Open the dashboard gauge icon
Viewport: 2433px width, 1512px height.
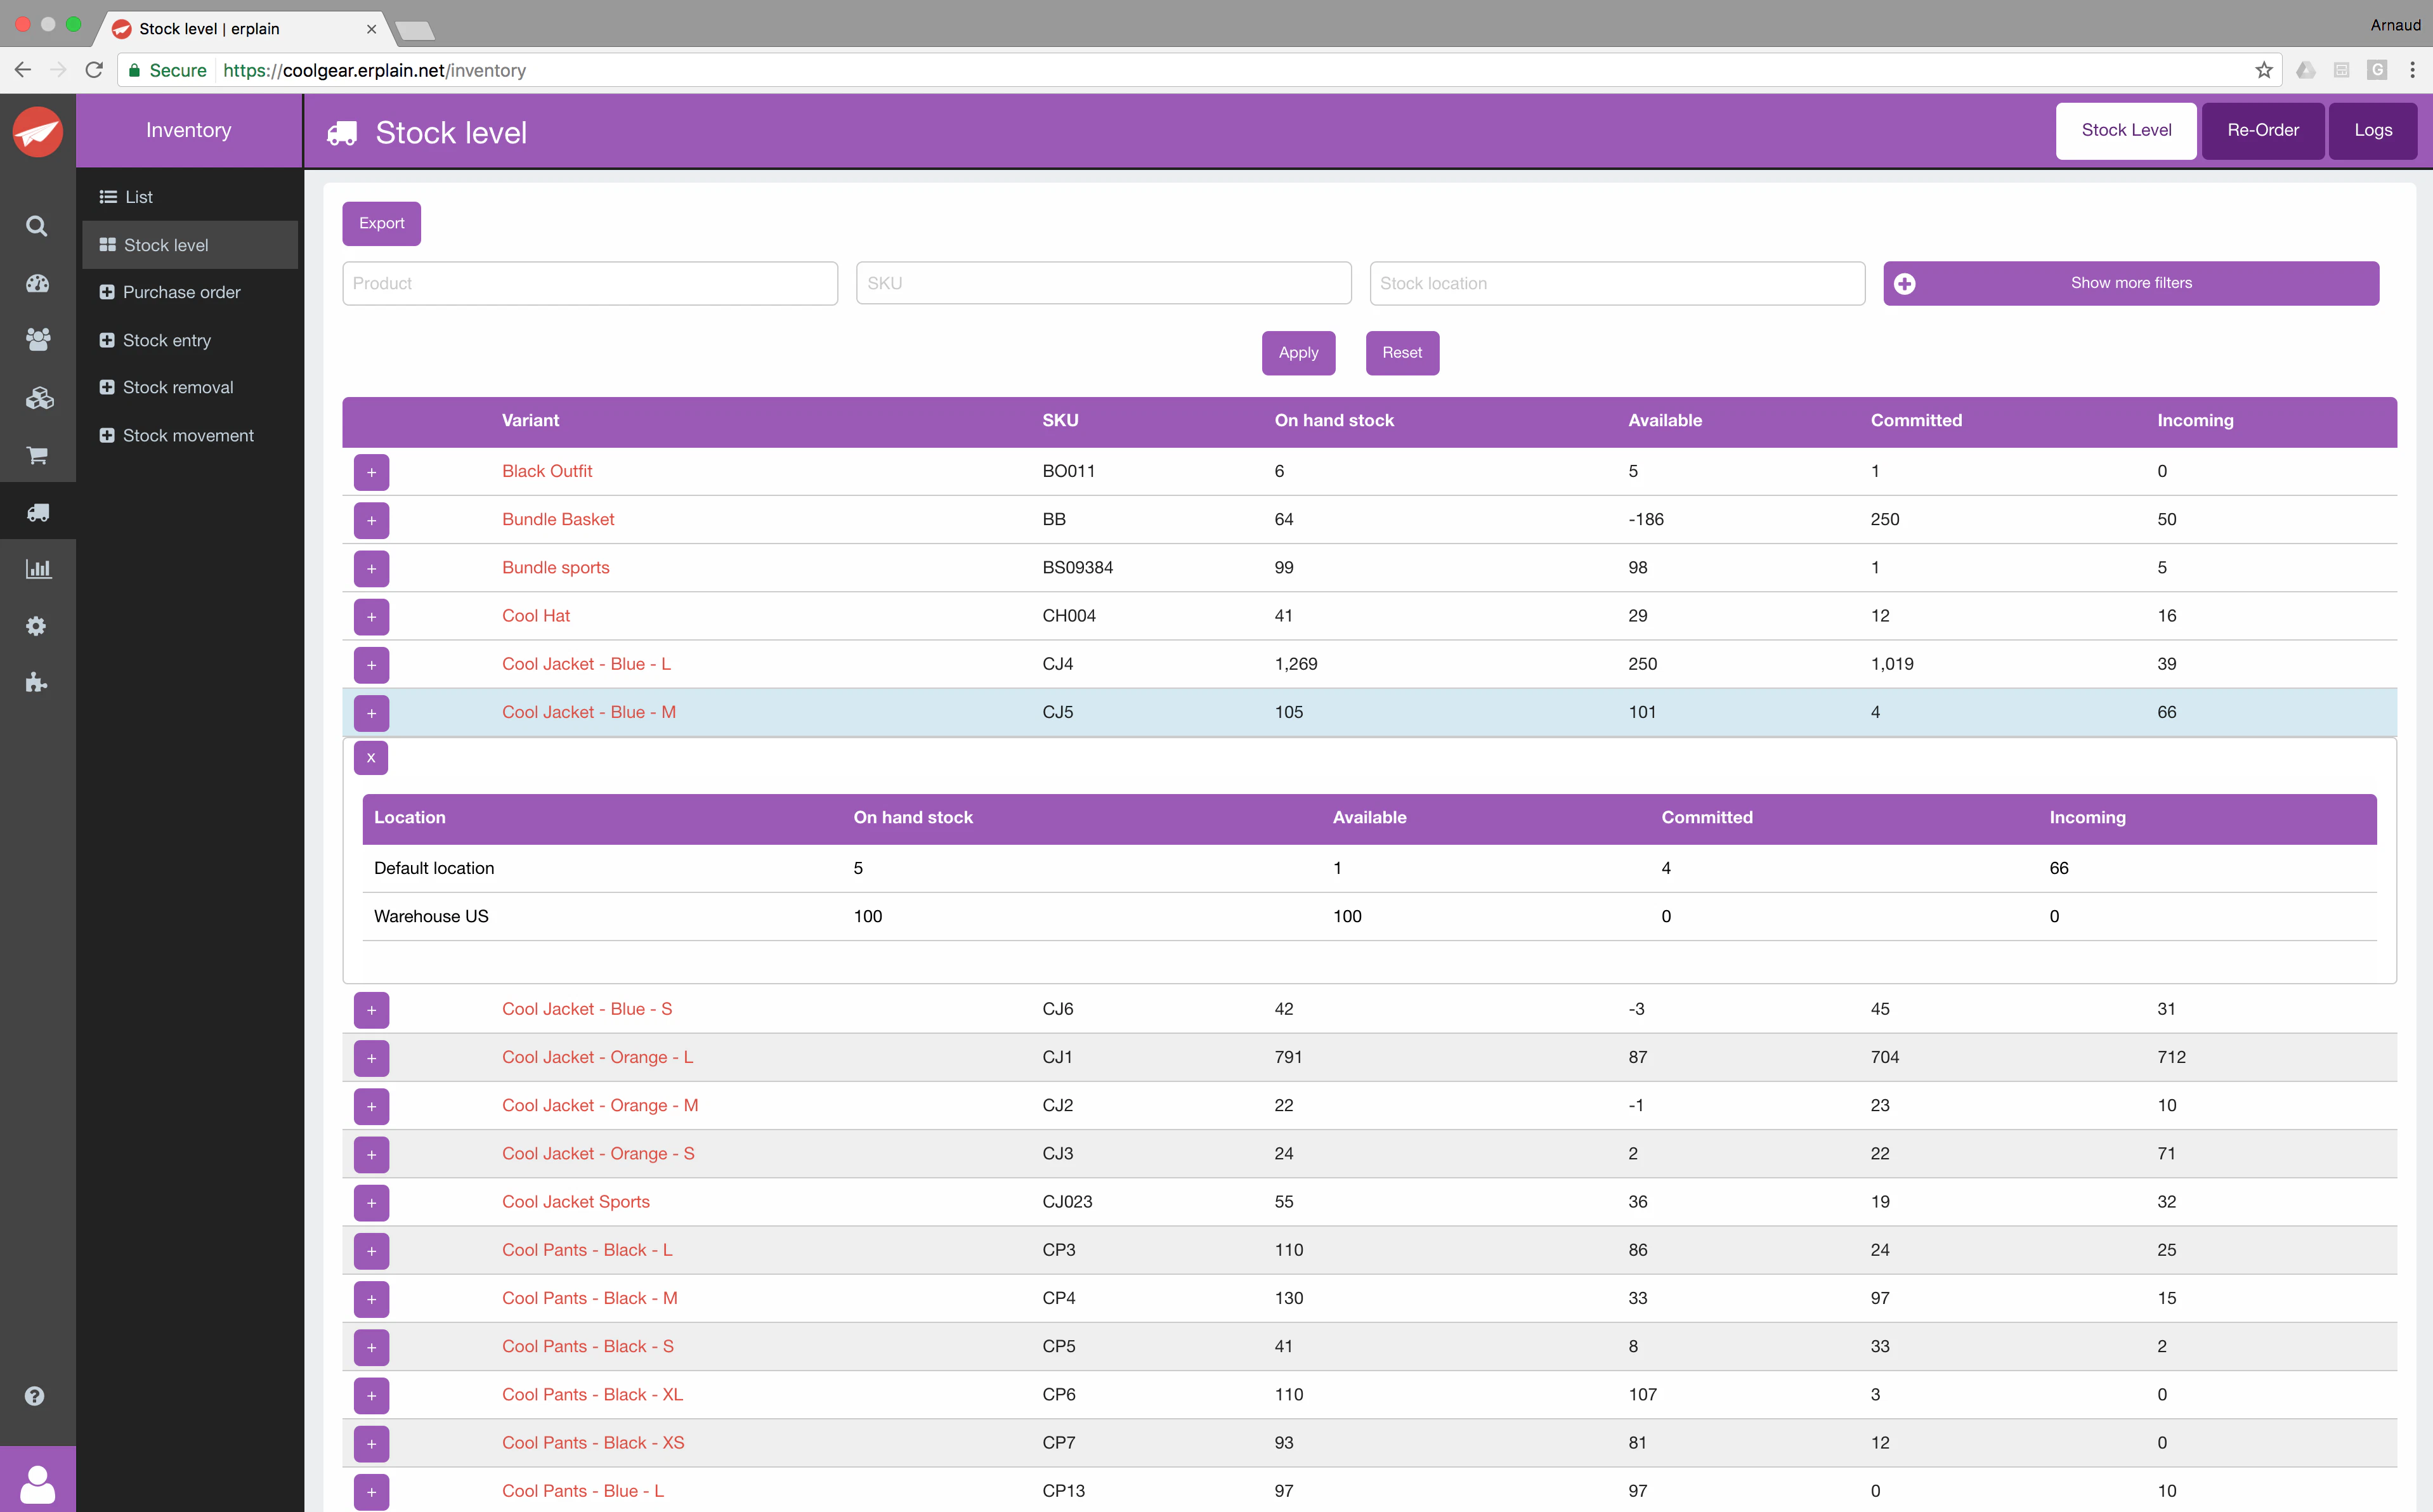pos(37,283)
